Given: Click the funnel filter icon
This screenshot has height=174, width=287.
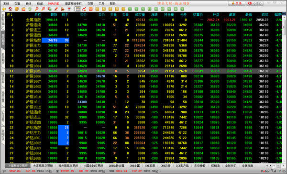Looking at the screenshot, I should tap(69, 9).
